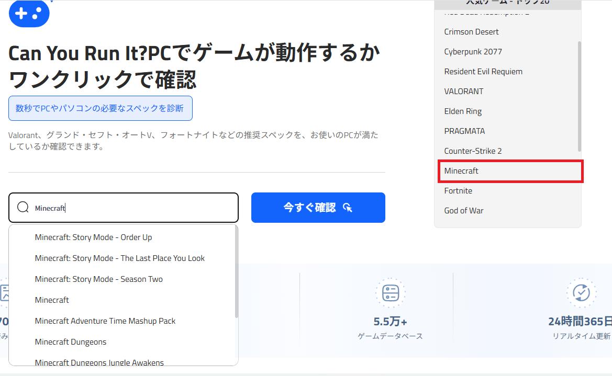Click the clock-check icon above 24時間365日
Viewport: 612px width, 376px height.
click(581, 292)
